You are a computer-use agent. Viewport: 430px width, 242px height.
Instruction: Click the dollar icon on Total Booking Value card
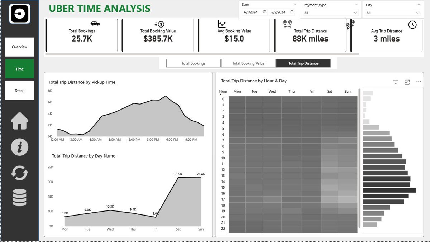point(159,24)
